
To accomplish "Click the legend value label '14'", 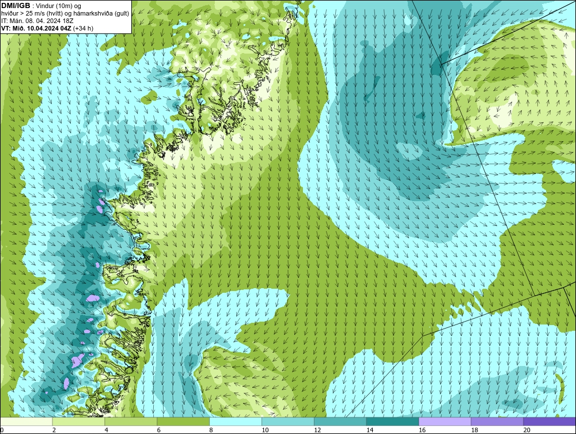I will (x=370, y=430).
